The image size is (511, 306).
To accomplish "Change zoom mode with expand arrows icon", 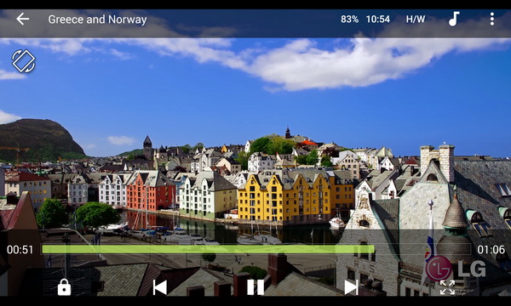I will [447, 287].
